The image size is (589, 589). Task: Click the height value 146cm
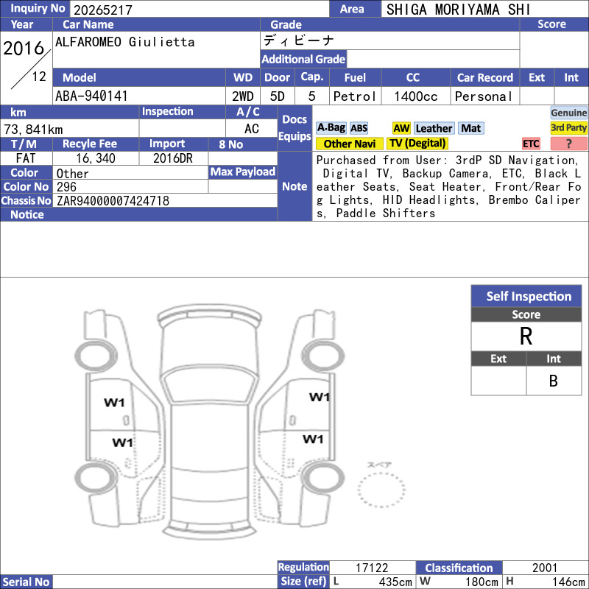click(x=568, y=582)
